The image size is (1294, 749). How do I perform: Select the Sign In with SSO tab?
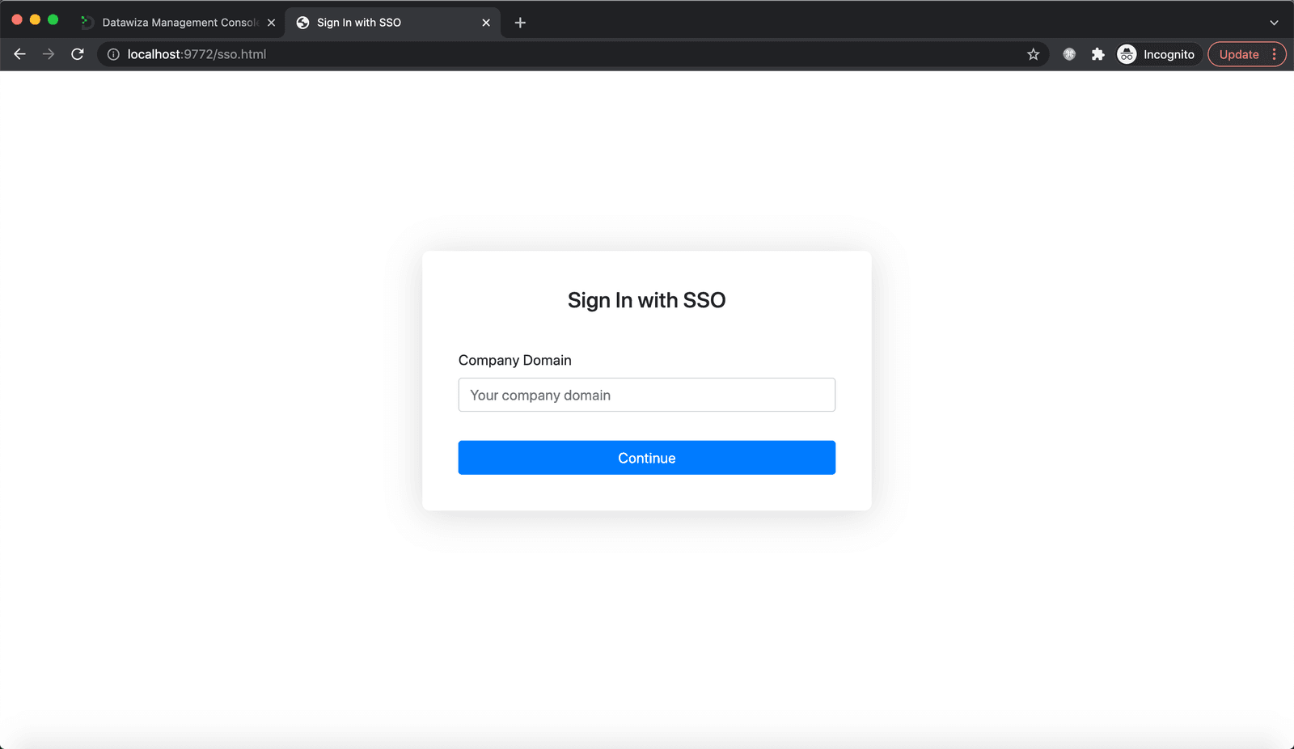pyautogui.click(x=393, y=23)
